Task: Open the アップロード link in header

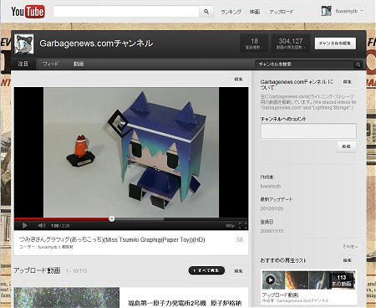Action: [x=281, y=12]
